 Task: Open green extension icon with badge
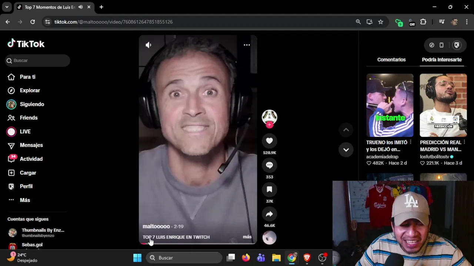tap(398, 22)
